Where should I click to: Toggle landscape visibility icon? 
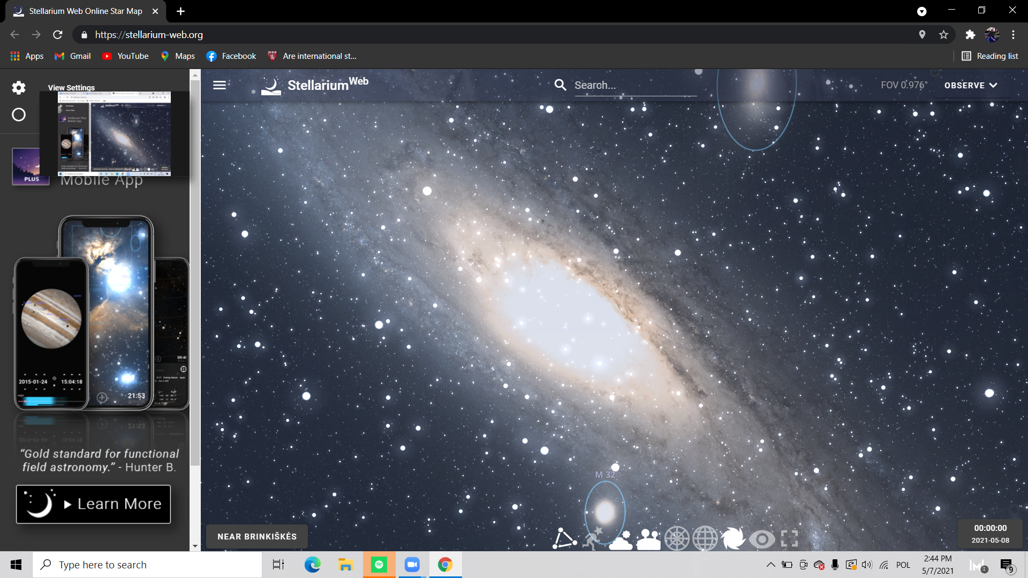648,538
